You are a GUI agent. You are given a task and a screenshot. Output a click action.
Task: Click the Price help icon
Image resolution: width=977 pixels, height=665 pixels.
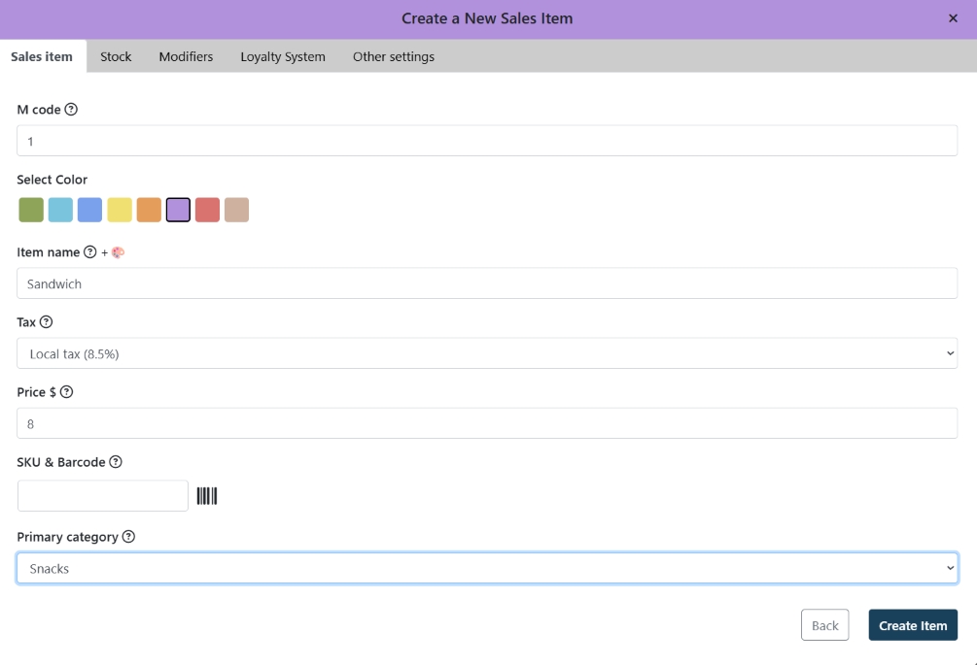tap(64, 391)
